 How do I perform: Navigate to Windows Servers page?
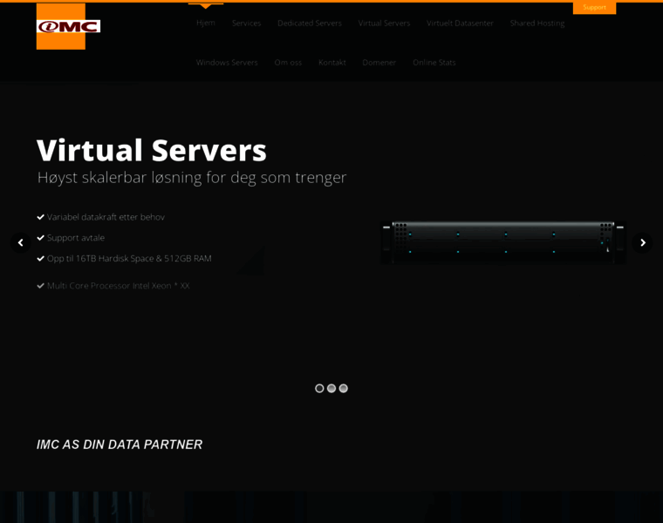point(227,62)
